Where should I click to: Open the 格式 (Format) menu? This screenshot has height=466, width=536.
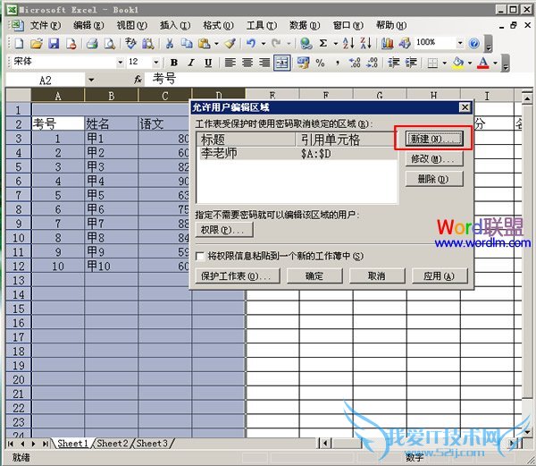[218, 25]
